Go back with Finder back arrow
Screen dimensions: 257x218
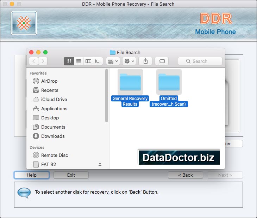[34, 61]
